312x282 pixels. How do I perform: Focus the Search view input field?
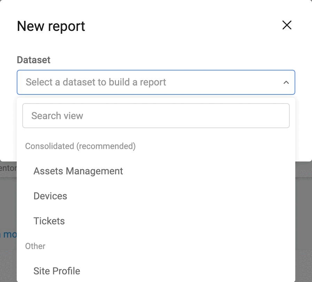[156, 116]
